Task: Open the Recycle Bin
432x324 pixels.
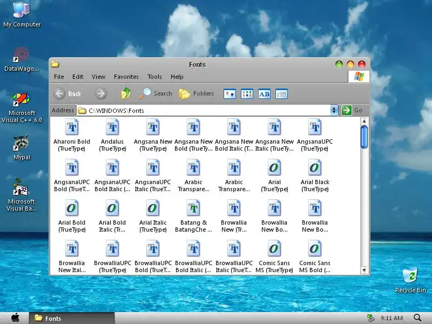Action: click(x=410, y=280)
